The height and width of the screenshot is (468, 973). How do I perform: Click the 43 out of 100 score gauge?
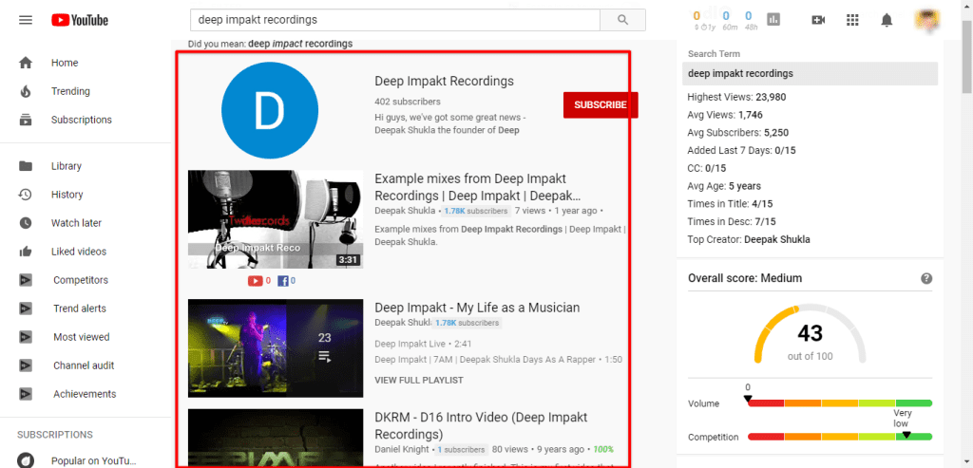point(810,333)
